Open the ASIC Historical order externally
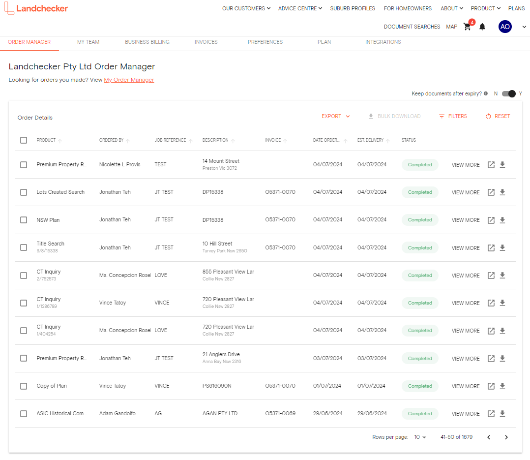This screenshot has height=460, width=530. 491,414
